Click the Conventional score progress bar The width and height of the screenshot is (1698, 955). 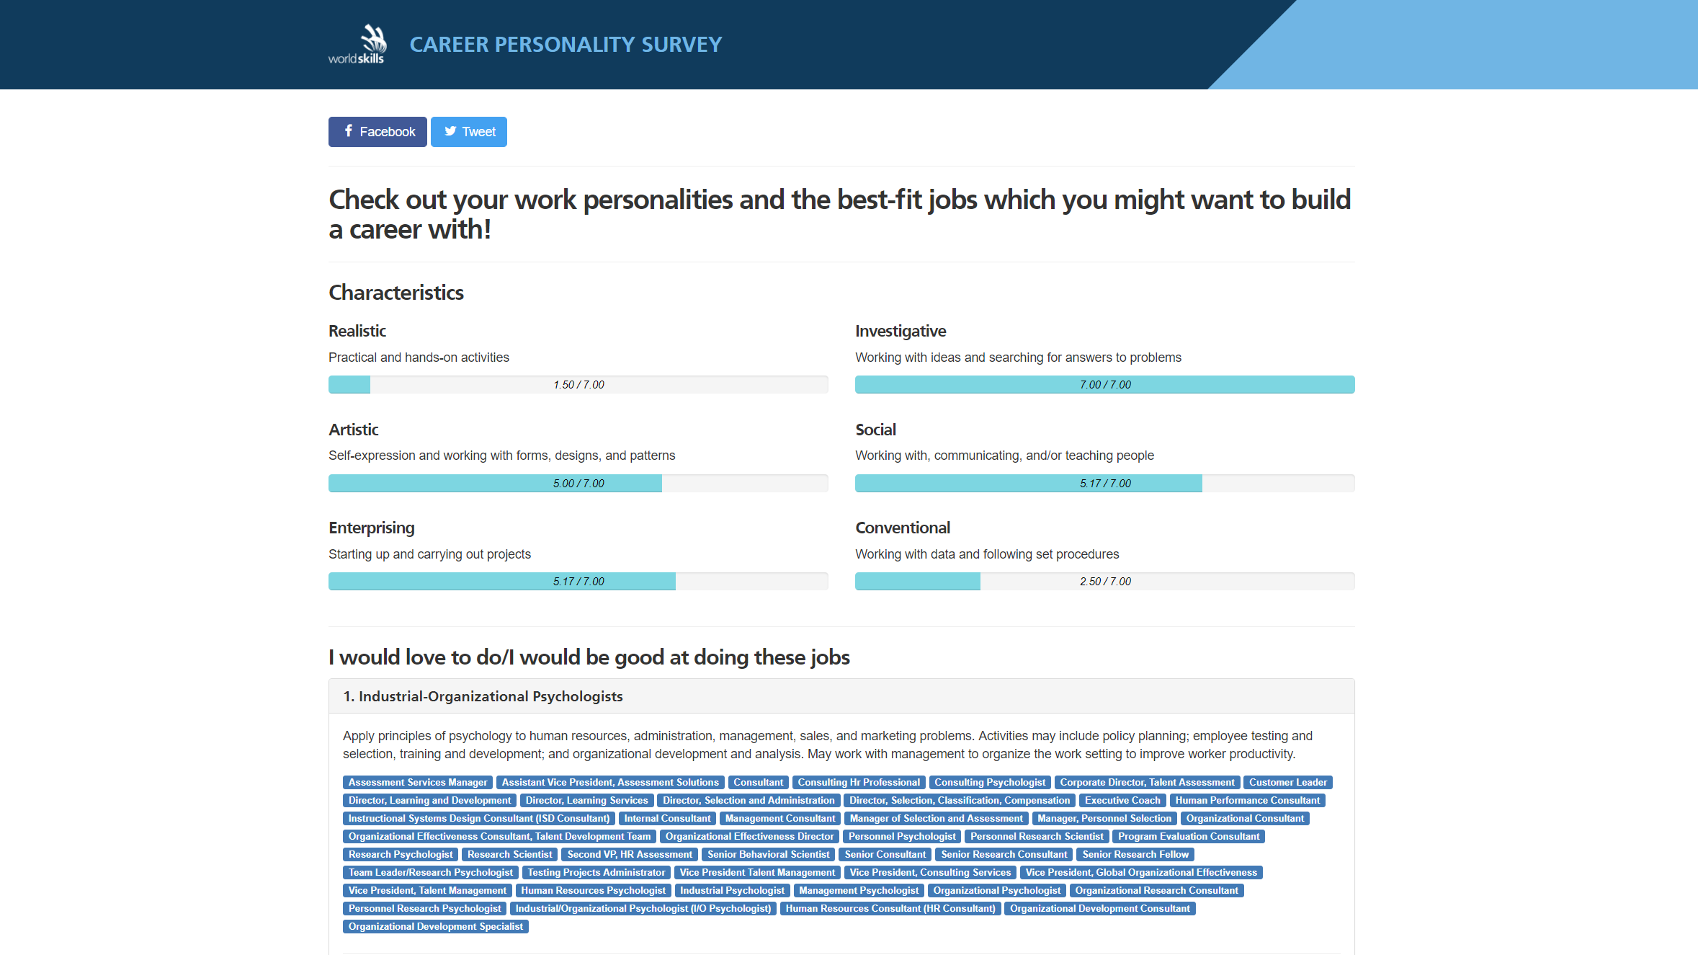(x=1104, y=582)
